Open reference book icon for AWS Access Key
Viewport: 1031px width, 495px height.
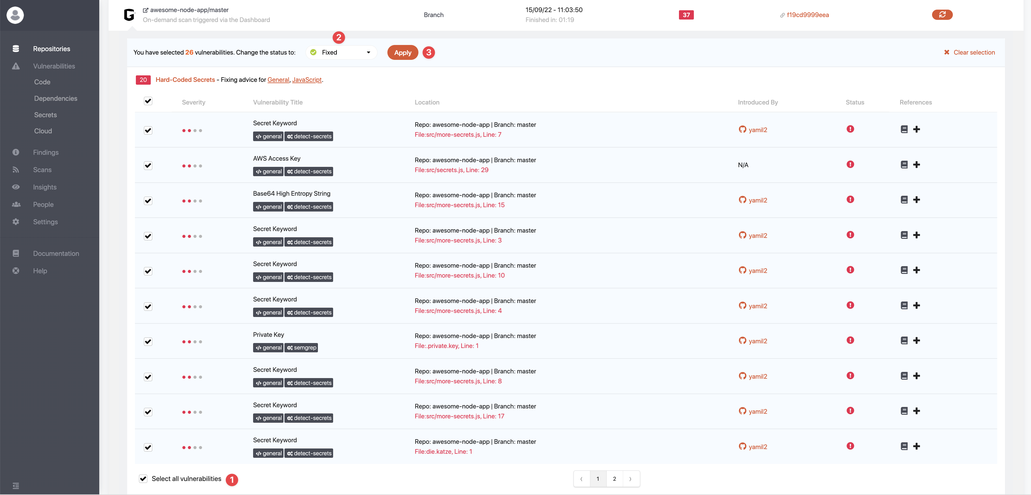(x=904, y=165)
